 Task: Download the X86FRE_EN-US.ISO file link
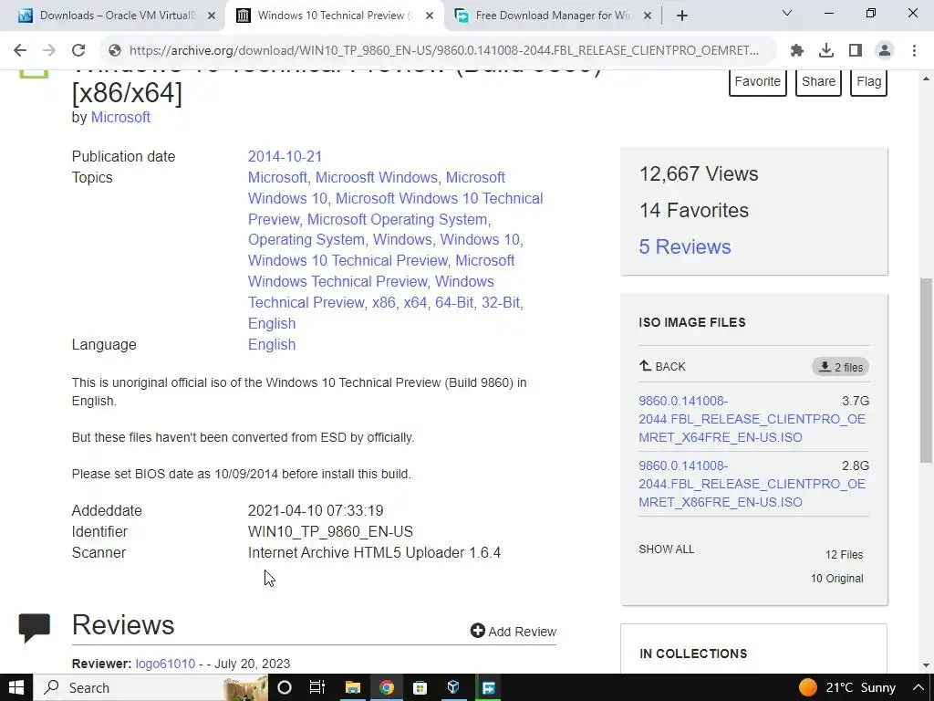click(x=752, y=484)
